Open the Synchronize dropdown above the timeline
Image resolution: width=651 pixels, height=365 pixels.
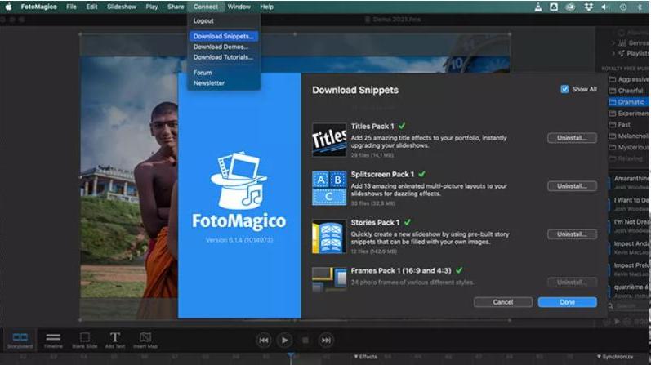point(615,357)
